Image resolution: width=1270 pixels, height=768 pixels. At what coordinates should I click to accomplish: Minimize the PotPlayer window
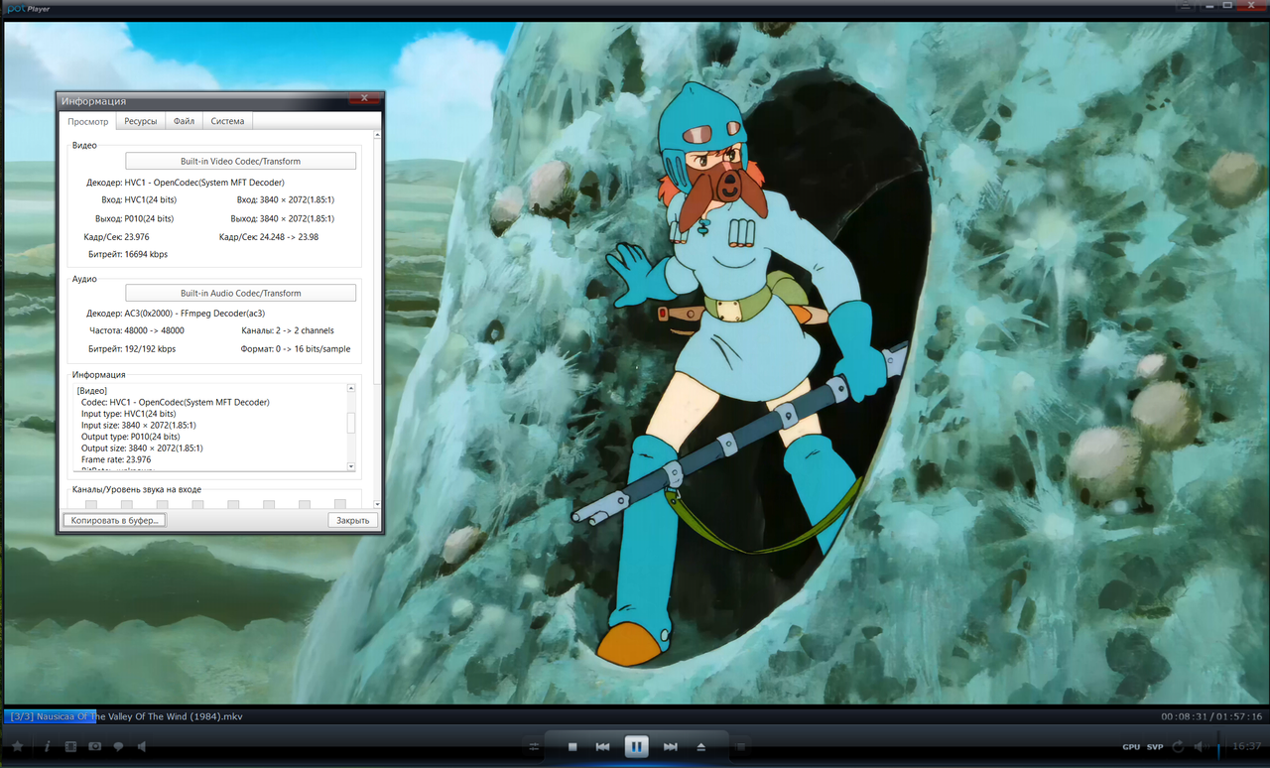point(1209,5)
